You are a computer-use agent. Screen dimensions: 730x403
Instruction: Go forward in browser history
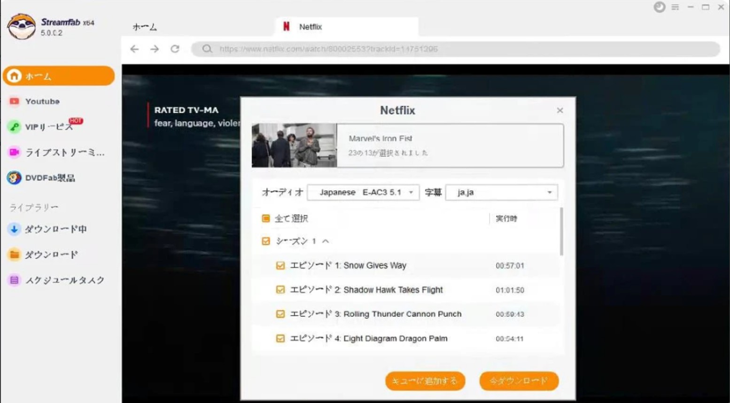155,49
